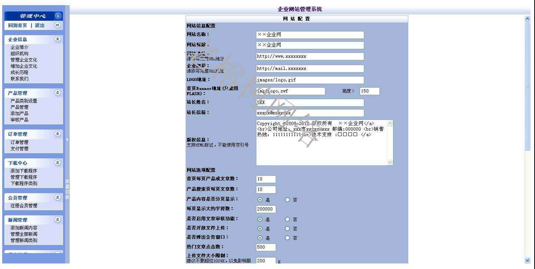Viewport: 535px width, 269px height.
Task: Click the 产品搜索页每页文章数 field
Action: pyautogui.click(x=266, y=189)
